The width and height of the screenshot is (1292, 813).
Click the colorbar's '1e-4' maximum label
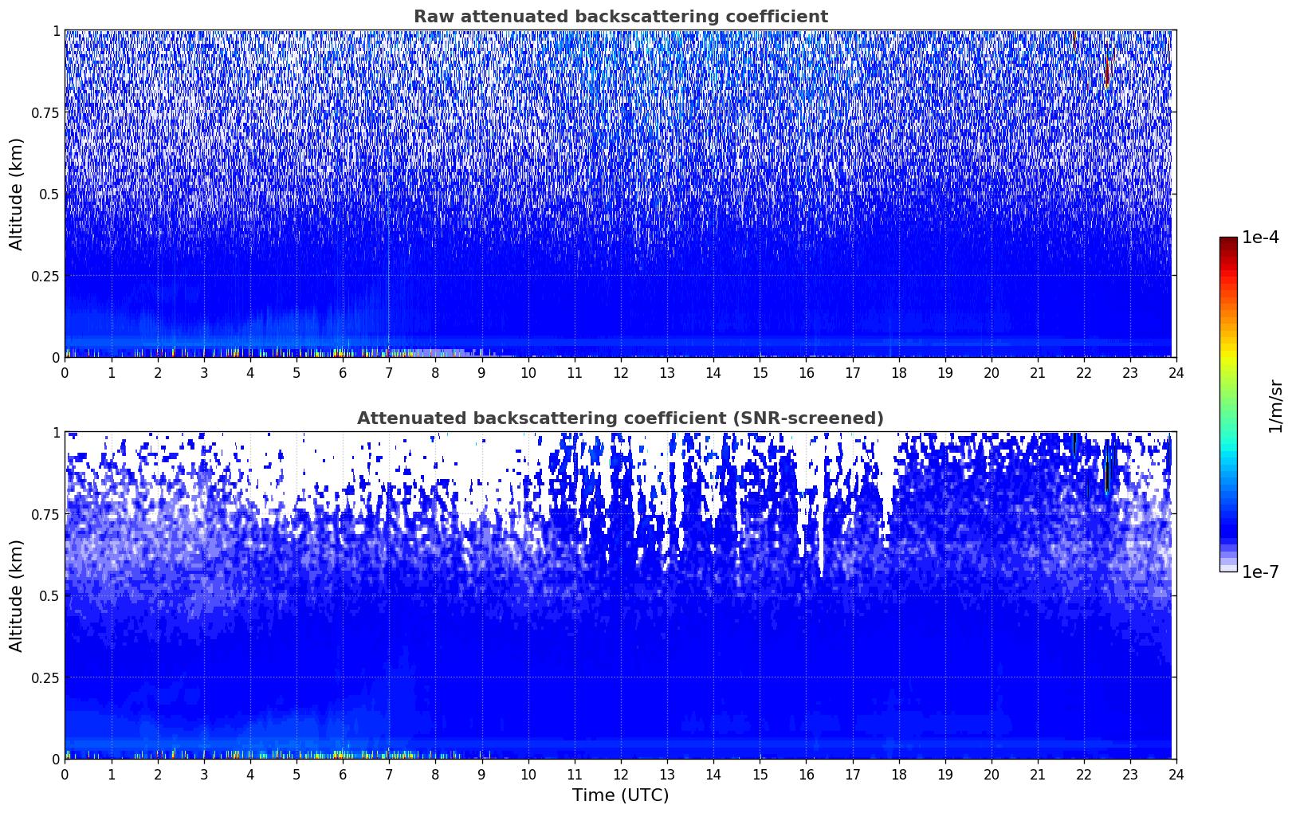pyautogui.click(x=1260, y=238)
